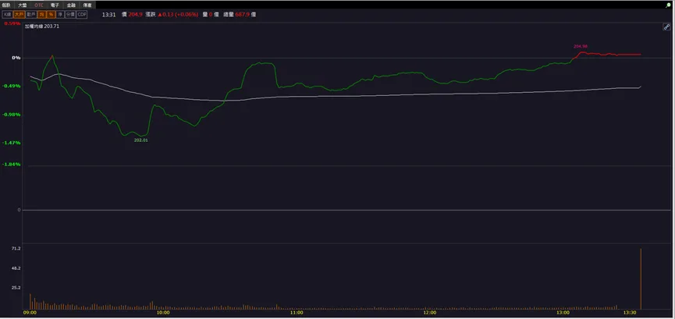Click the large volume bar at 13:30
Viewport: 675px width, 319px height.
click(641, 278)
